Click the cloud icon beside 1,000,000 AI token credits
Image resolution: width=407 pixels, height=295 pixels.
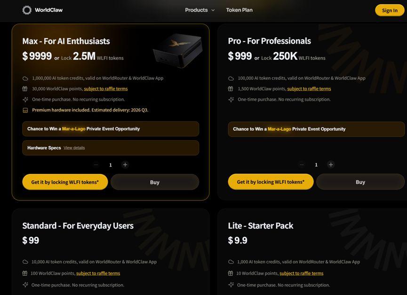25,79
